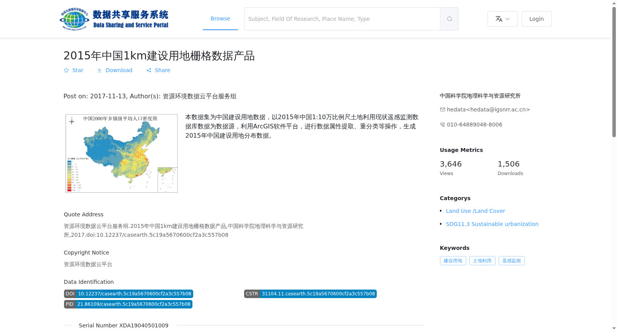Open SDG11.3 Sustainable urbanization category
The width and height of the screenshot is (617, 332).
tap(492, 224)
